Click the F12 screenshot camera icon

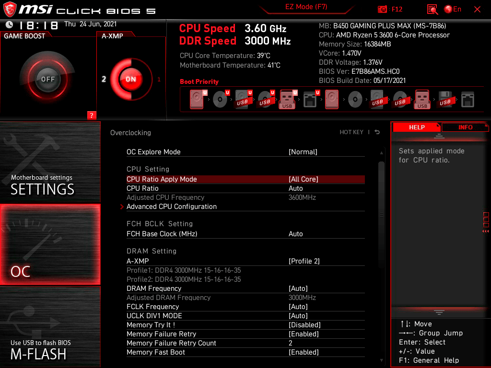pos(382,9)
